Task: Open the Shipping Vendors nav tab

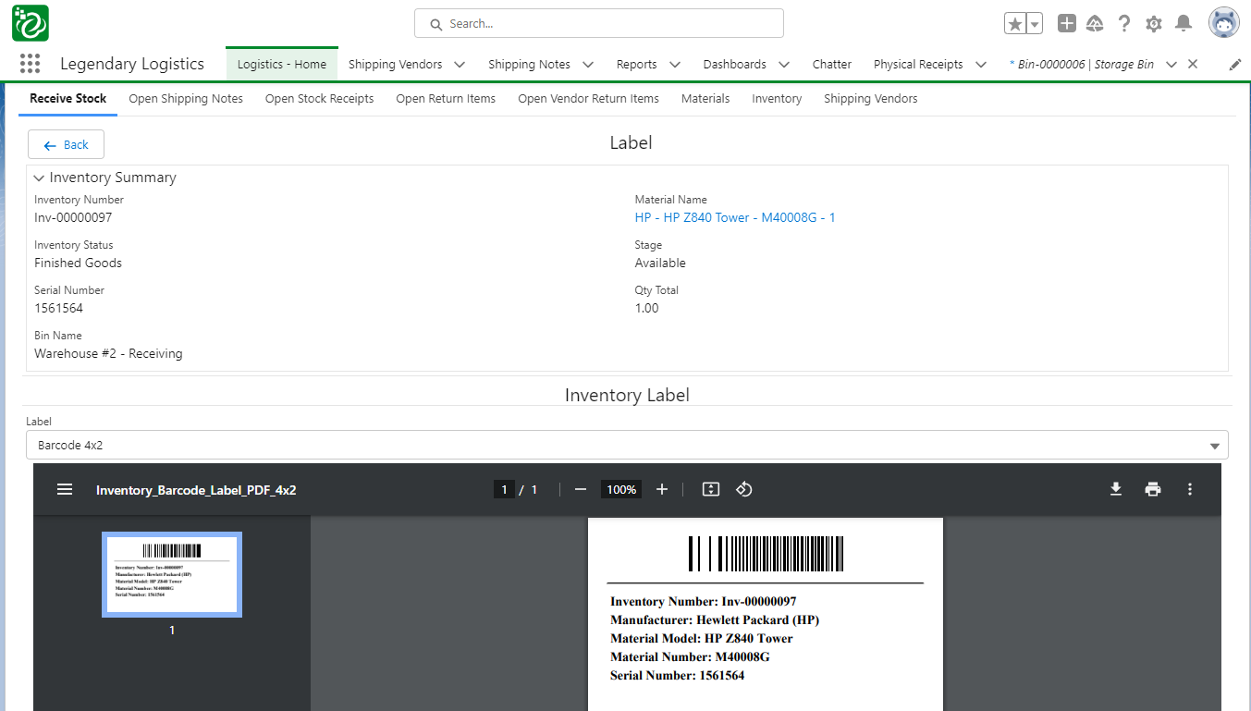Action: (395, 64)
